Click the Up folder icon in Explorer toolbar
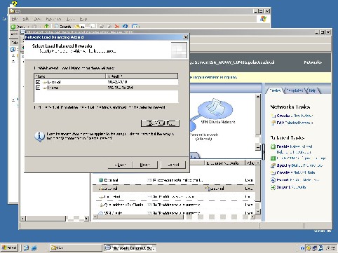 coord(46,26)
